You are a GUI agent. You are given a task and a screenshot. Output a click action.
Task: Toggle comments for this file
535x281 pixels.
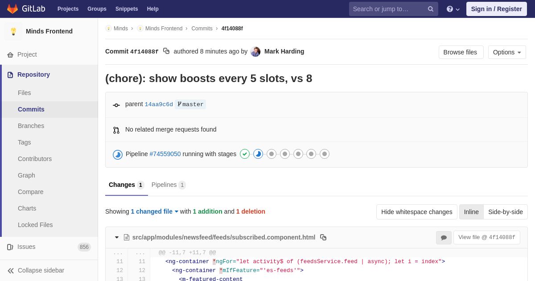pos(444,238)
